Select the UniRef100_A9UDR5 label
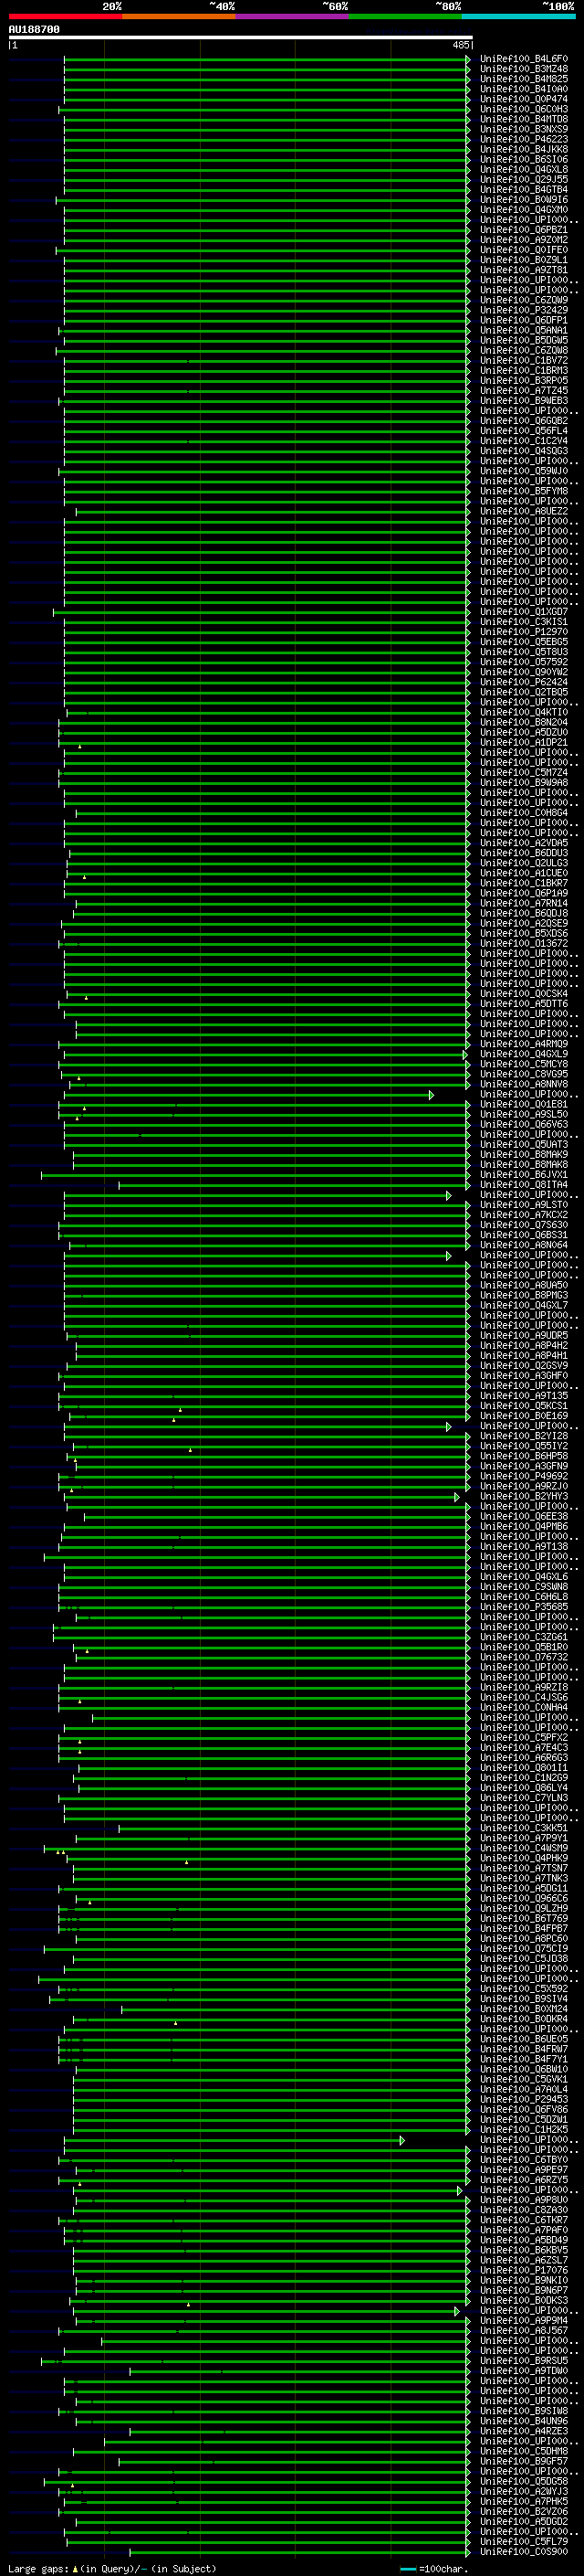The image size is (584, 2576). [524, 1336]
